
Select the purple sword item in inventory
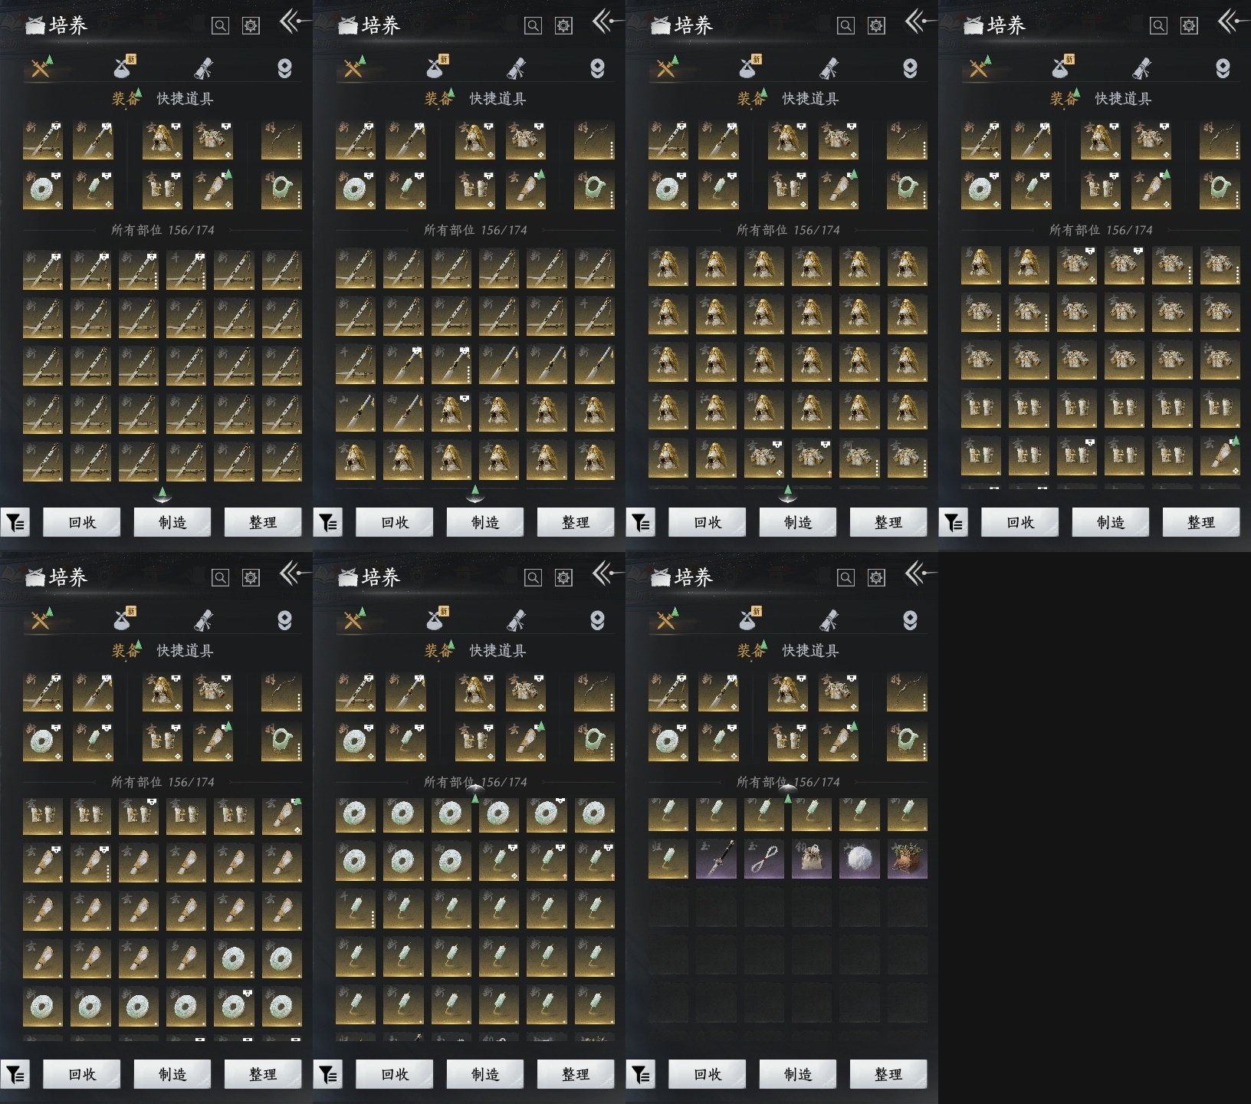point(715,859)
